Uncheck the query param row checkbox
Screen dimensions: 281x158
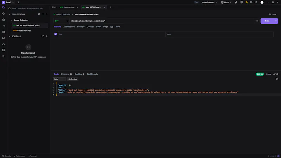tap(55, 34)
